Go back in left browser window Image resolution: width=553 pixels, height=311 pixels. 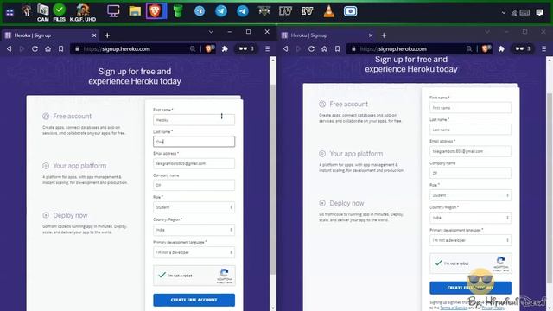pyautogui.click(x=10, y=48)
